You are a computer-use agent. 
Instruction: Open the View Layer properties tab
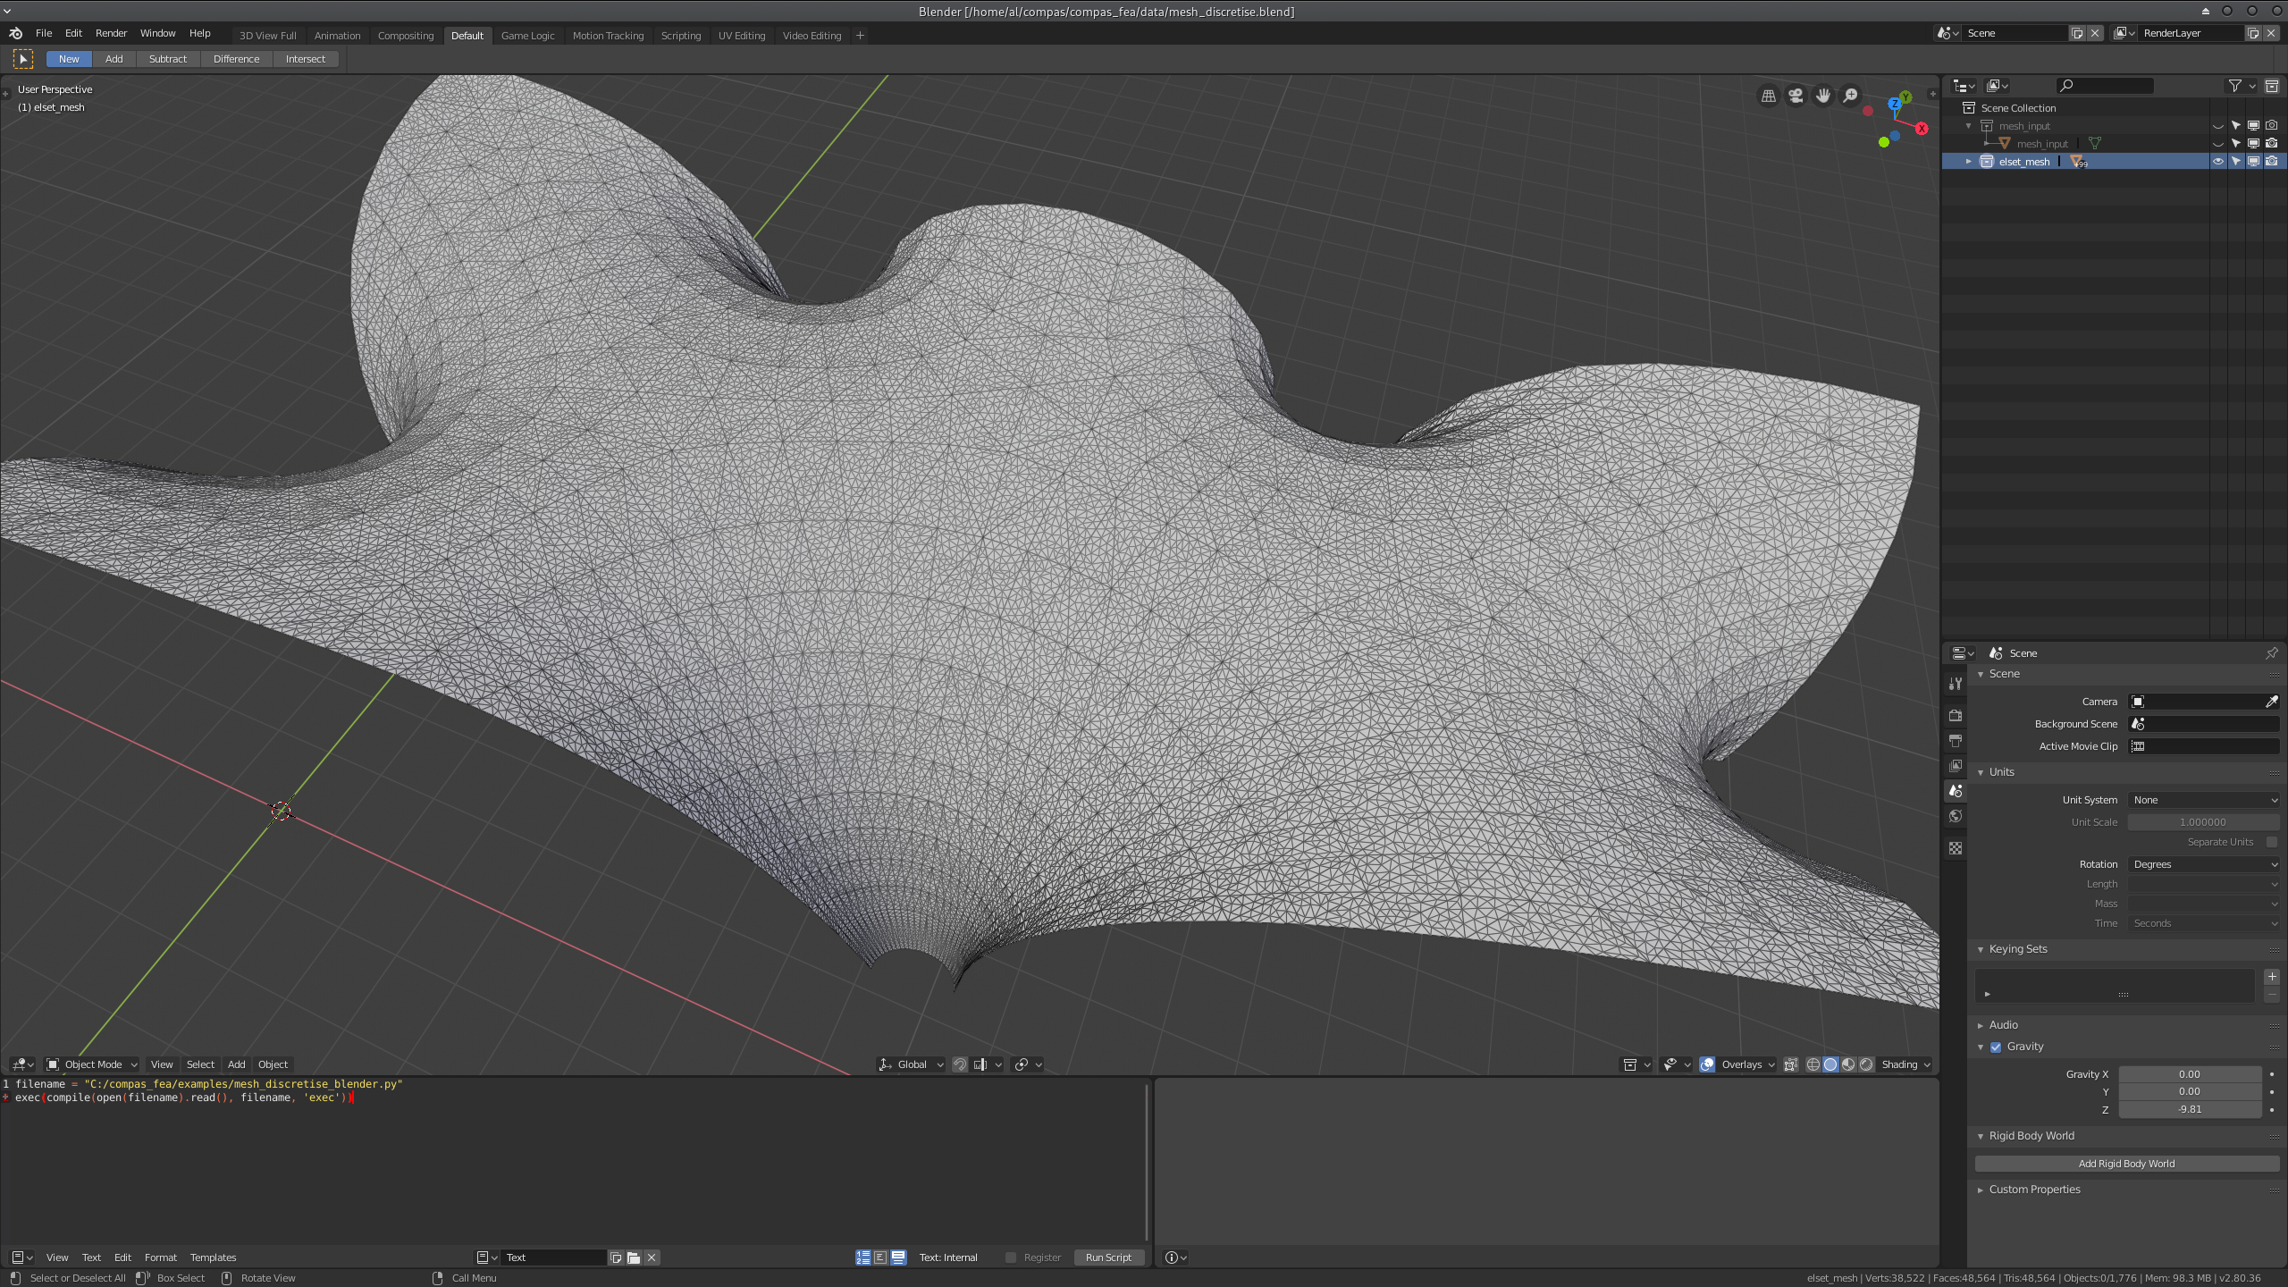[x=1956, y=766]
